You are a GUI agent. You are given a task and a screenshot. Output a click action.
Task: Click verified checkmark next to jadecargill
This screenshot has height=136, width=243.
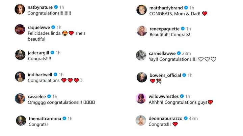tap(52, 53)
